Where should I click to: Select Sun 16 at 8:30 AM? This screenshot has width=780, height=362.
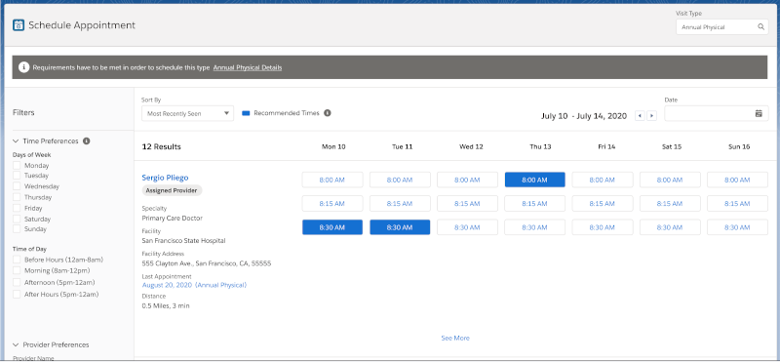click(x=737, y=227)
